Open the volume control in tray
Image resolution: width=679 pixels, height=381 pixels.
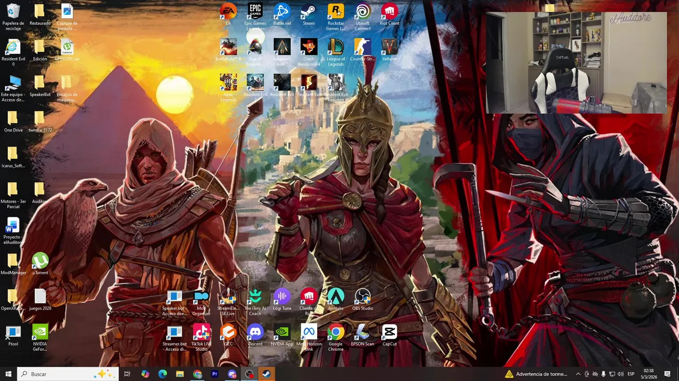(620, 374)
